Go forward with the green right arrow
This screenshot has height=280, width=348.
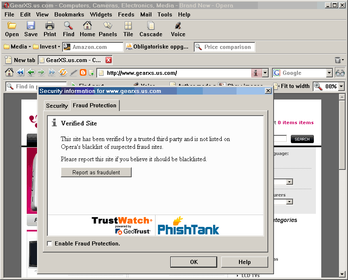pyautogui.click(x=41, y=72)
